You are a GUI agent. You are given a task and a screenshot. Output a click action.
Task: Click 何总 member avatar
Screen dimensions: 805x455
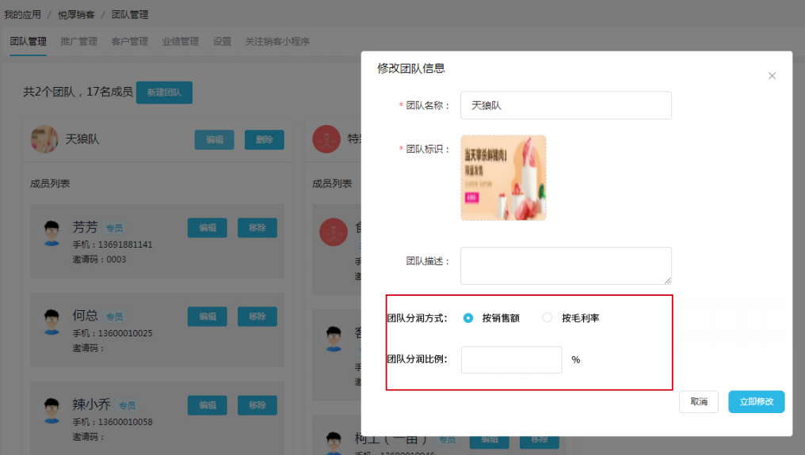(x=52, y=322)
